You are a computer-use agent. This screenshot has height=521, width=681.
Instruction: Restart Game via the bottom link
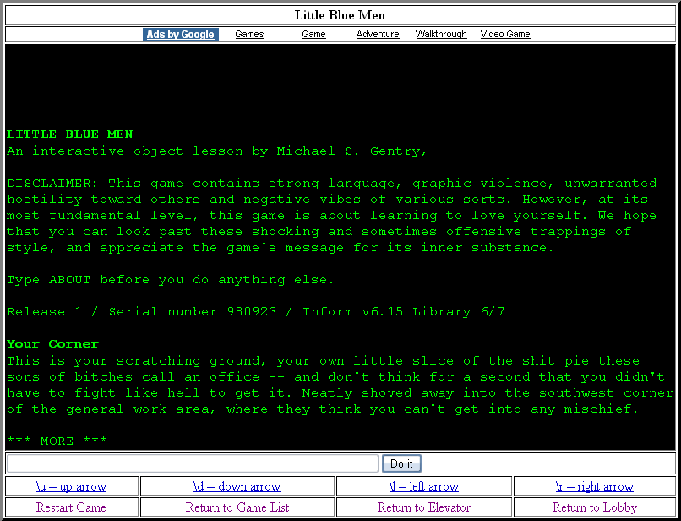point(71,507)
